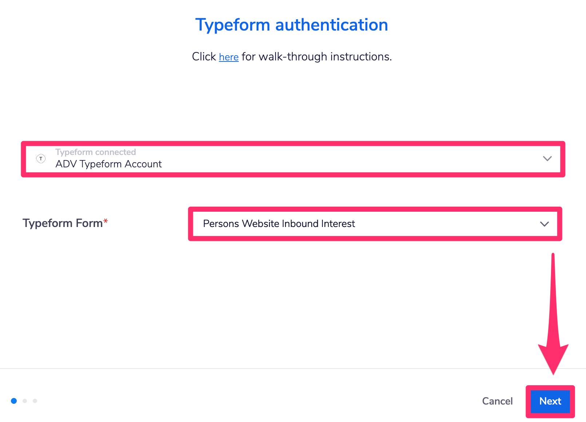Click the "Typeform Form" field label
Image resolution: width=586 pixels, height=422 pixels.
63,223
